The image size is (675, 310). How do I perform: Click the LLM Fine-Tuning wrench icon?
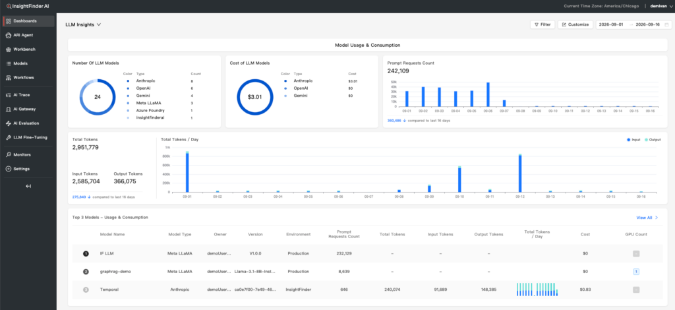(9, 138)
